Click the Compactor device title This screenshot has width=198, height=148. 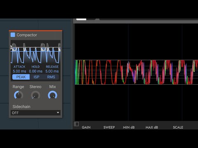click(27, 35)
